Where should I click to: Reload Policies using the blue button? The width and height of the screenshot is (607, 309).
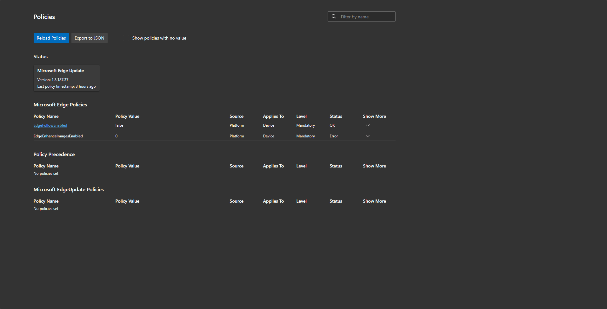(x=51, y=38)
